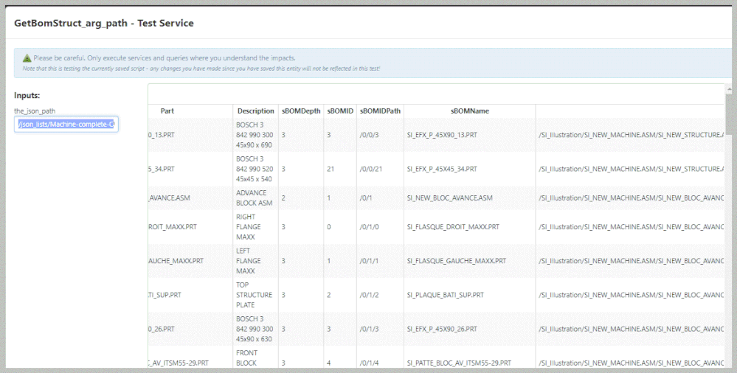Click the /0/1/4 path cell
The image size is (737, 373).
[369, 363]
